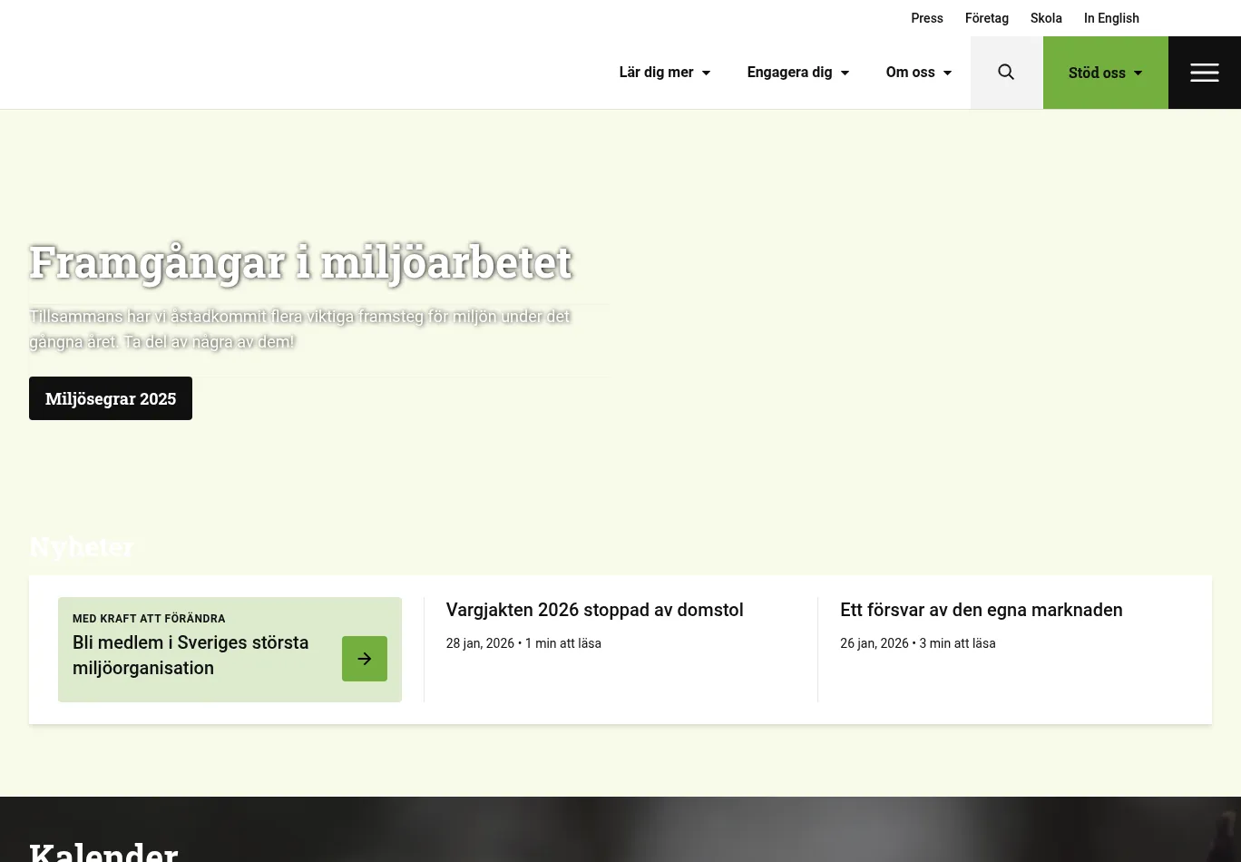The image size is (1241, 862).
Task: Open the Stöd oss dropdown
Action: 1105,73
